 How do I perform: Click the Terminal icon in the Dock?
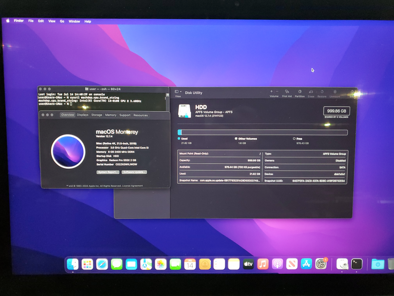tap(356, 264)
